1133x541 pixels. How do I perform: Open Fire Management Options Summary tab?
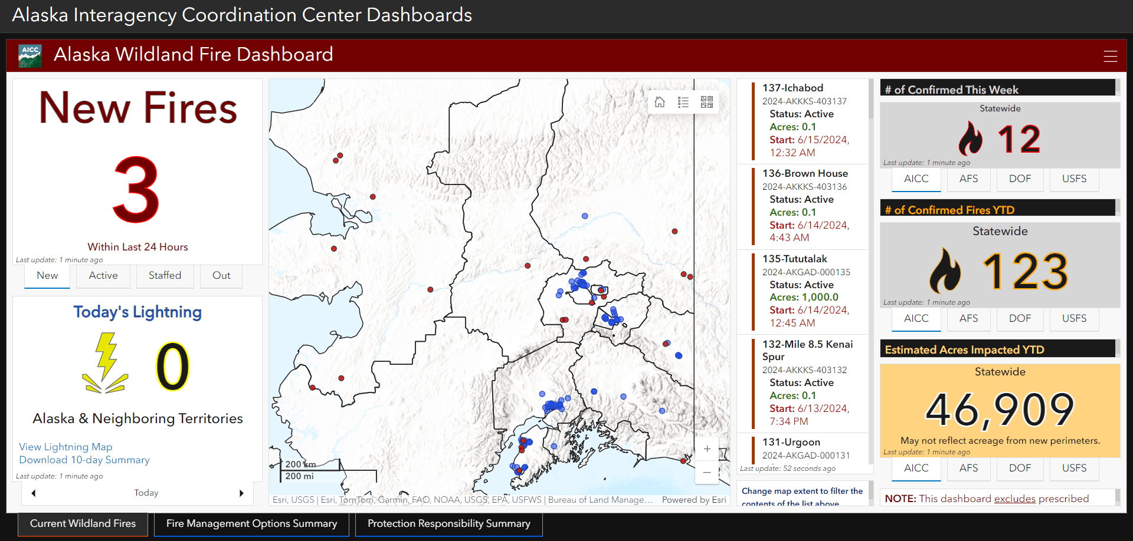[251, 524]
